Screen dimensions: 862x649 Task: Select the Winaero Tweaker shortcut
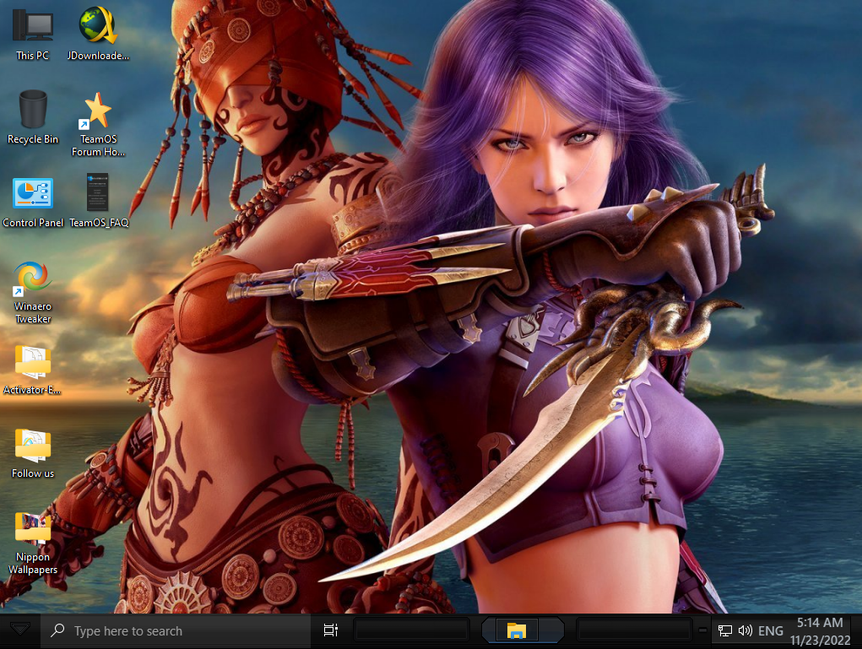click(32, 292)
